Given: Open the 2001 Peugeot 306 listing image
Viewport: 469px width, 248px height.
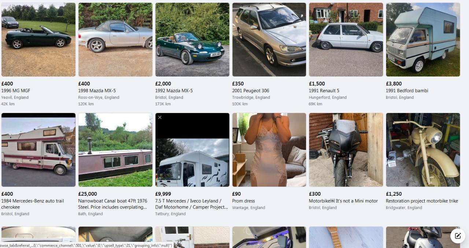Looking at the screenshot, I should coord(269,40).
